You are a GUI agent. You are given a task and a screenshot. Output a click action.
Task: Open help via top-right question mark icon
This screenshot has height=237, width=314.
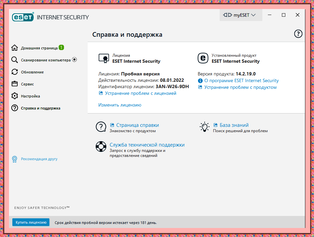[298, 34]
